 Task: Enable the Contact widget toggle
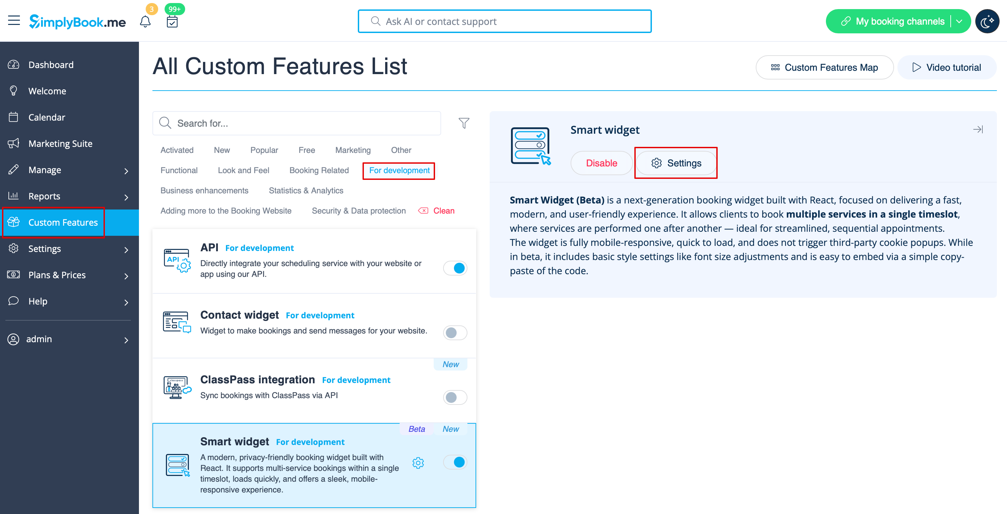(x=455, y=333)
